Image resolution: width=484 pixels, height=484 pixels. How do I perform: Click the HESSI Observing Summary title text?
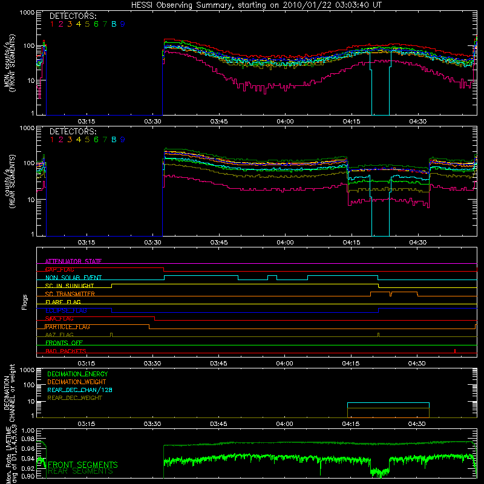click(256, 5)
